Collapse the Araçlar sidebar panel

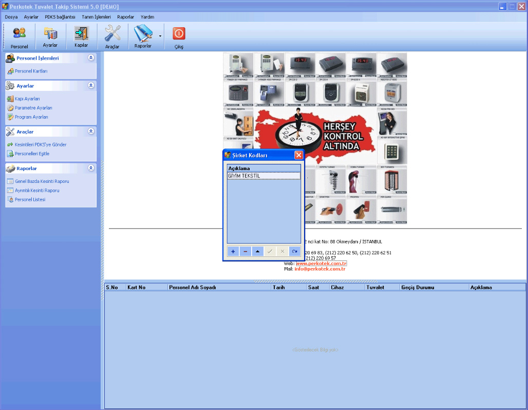coord(91,132)
